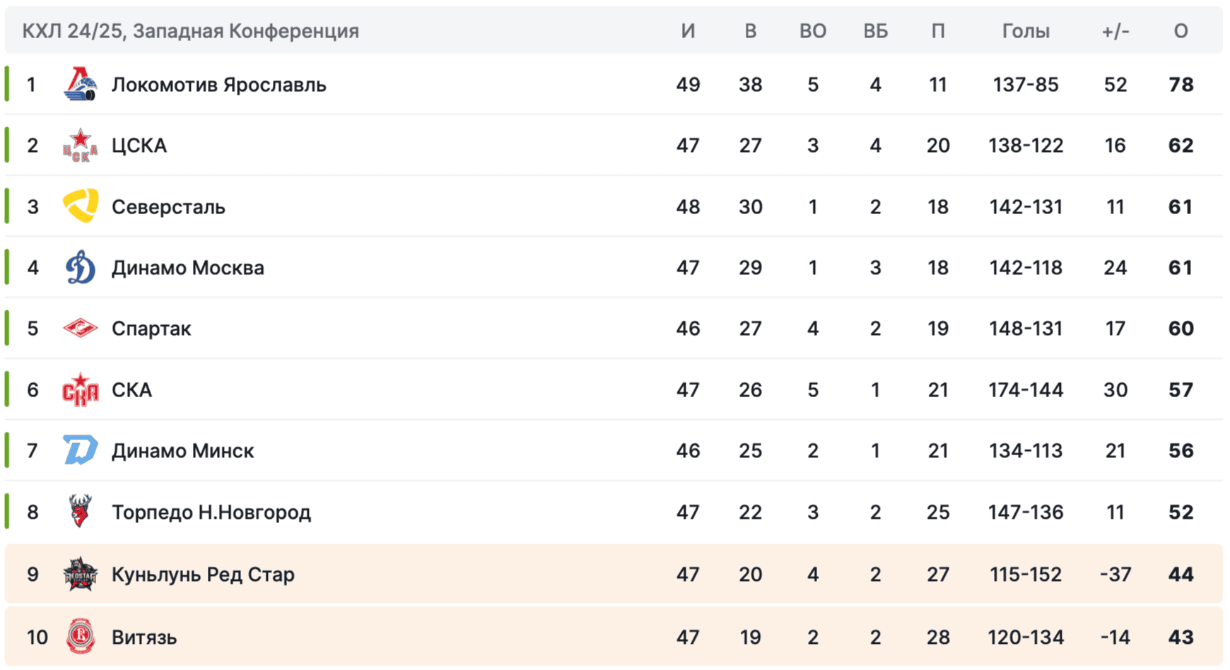
Task: Open the Торпедо Н.Новгород team link
Action: click(211, 512)
